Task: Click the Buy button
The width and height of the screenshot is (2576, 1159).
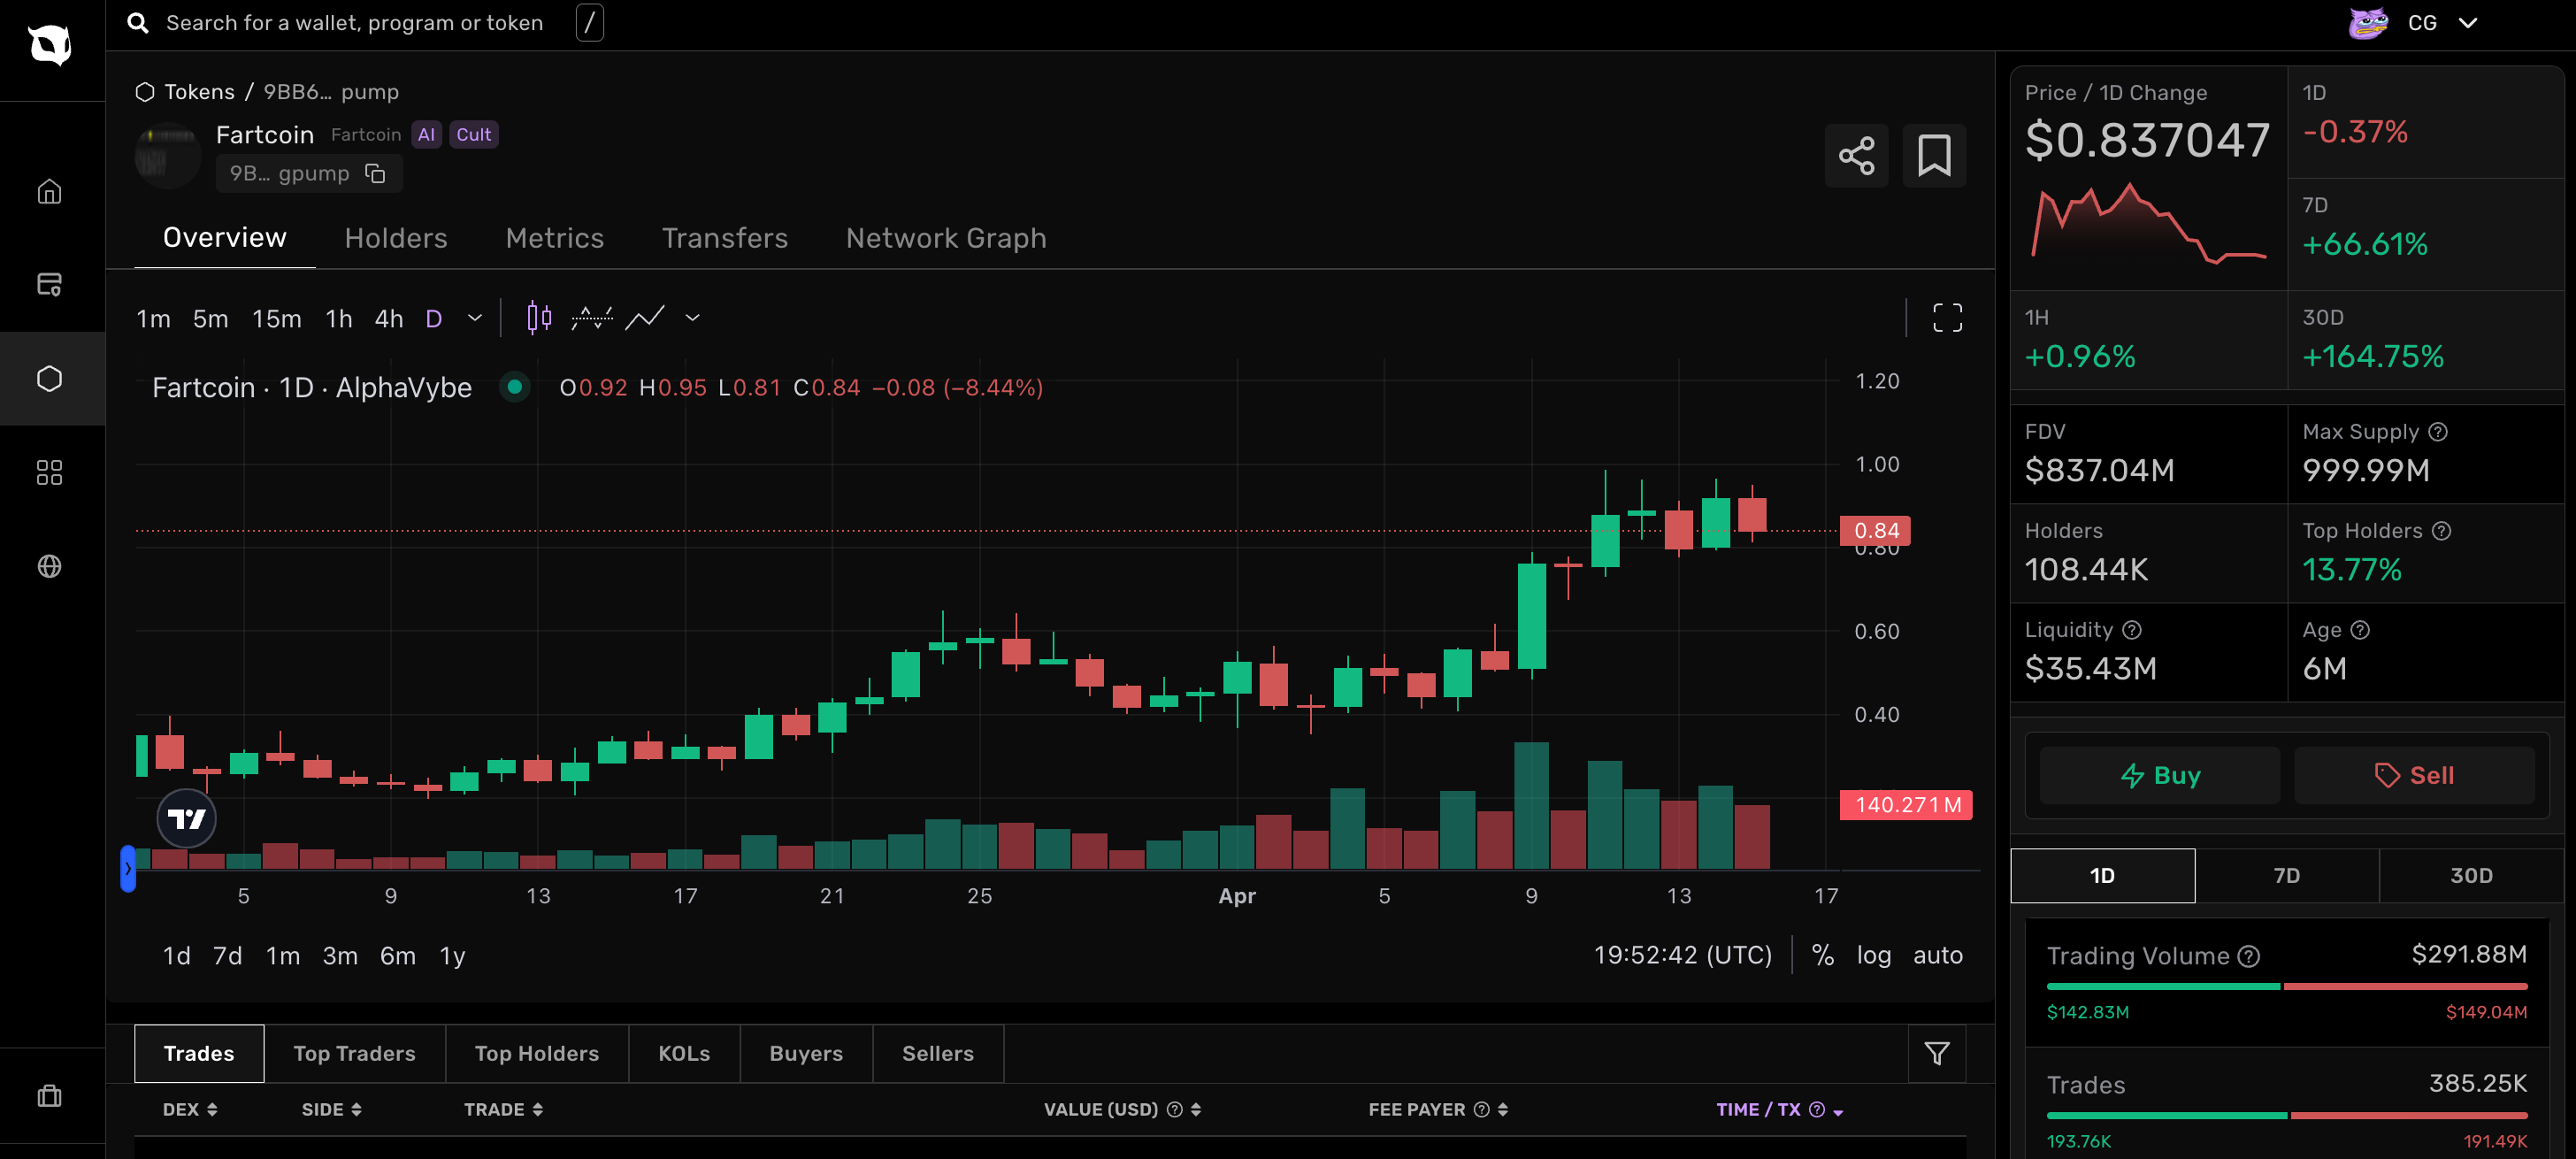Action: pos(2160,775)
